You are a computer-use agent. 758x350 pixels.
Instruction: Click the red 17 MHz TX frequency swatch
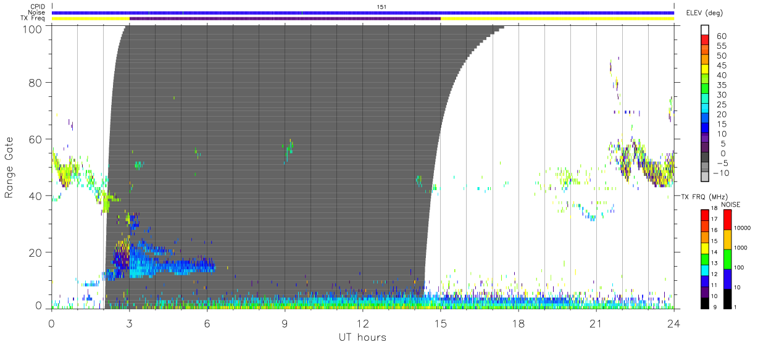(705, 214)
